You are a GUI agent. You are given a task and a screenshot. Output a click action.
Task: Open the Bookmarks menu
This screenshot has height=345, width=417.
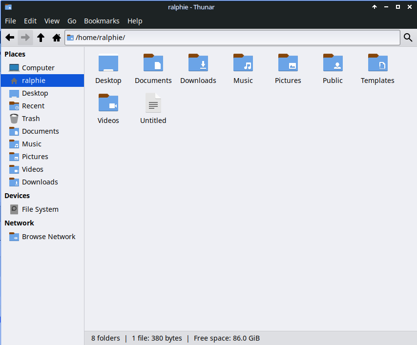click(102, 21)
